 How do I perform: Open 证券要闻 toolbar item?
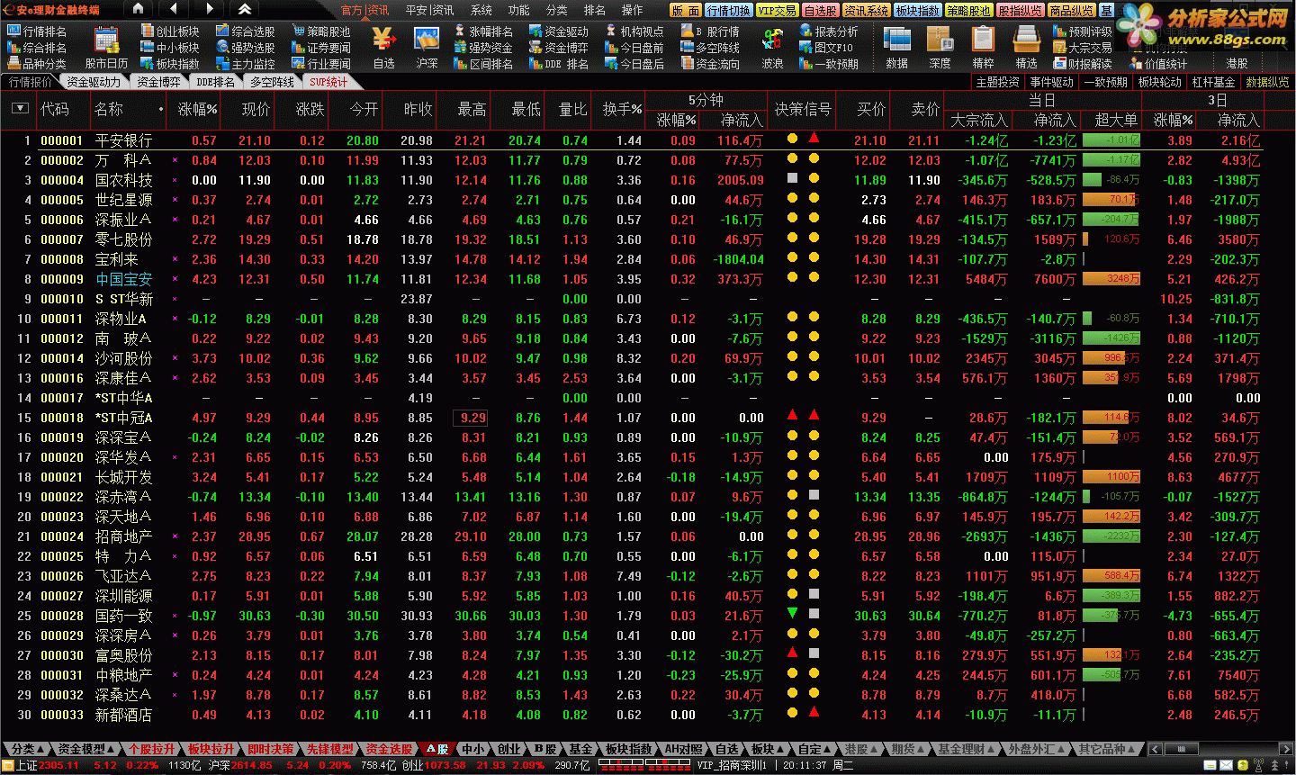[321, 48]
